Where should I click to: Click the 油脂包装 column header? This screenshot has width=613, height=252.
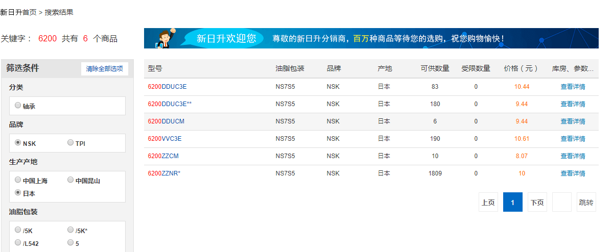[290, 69]
